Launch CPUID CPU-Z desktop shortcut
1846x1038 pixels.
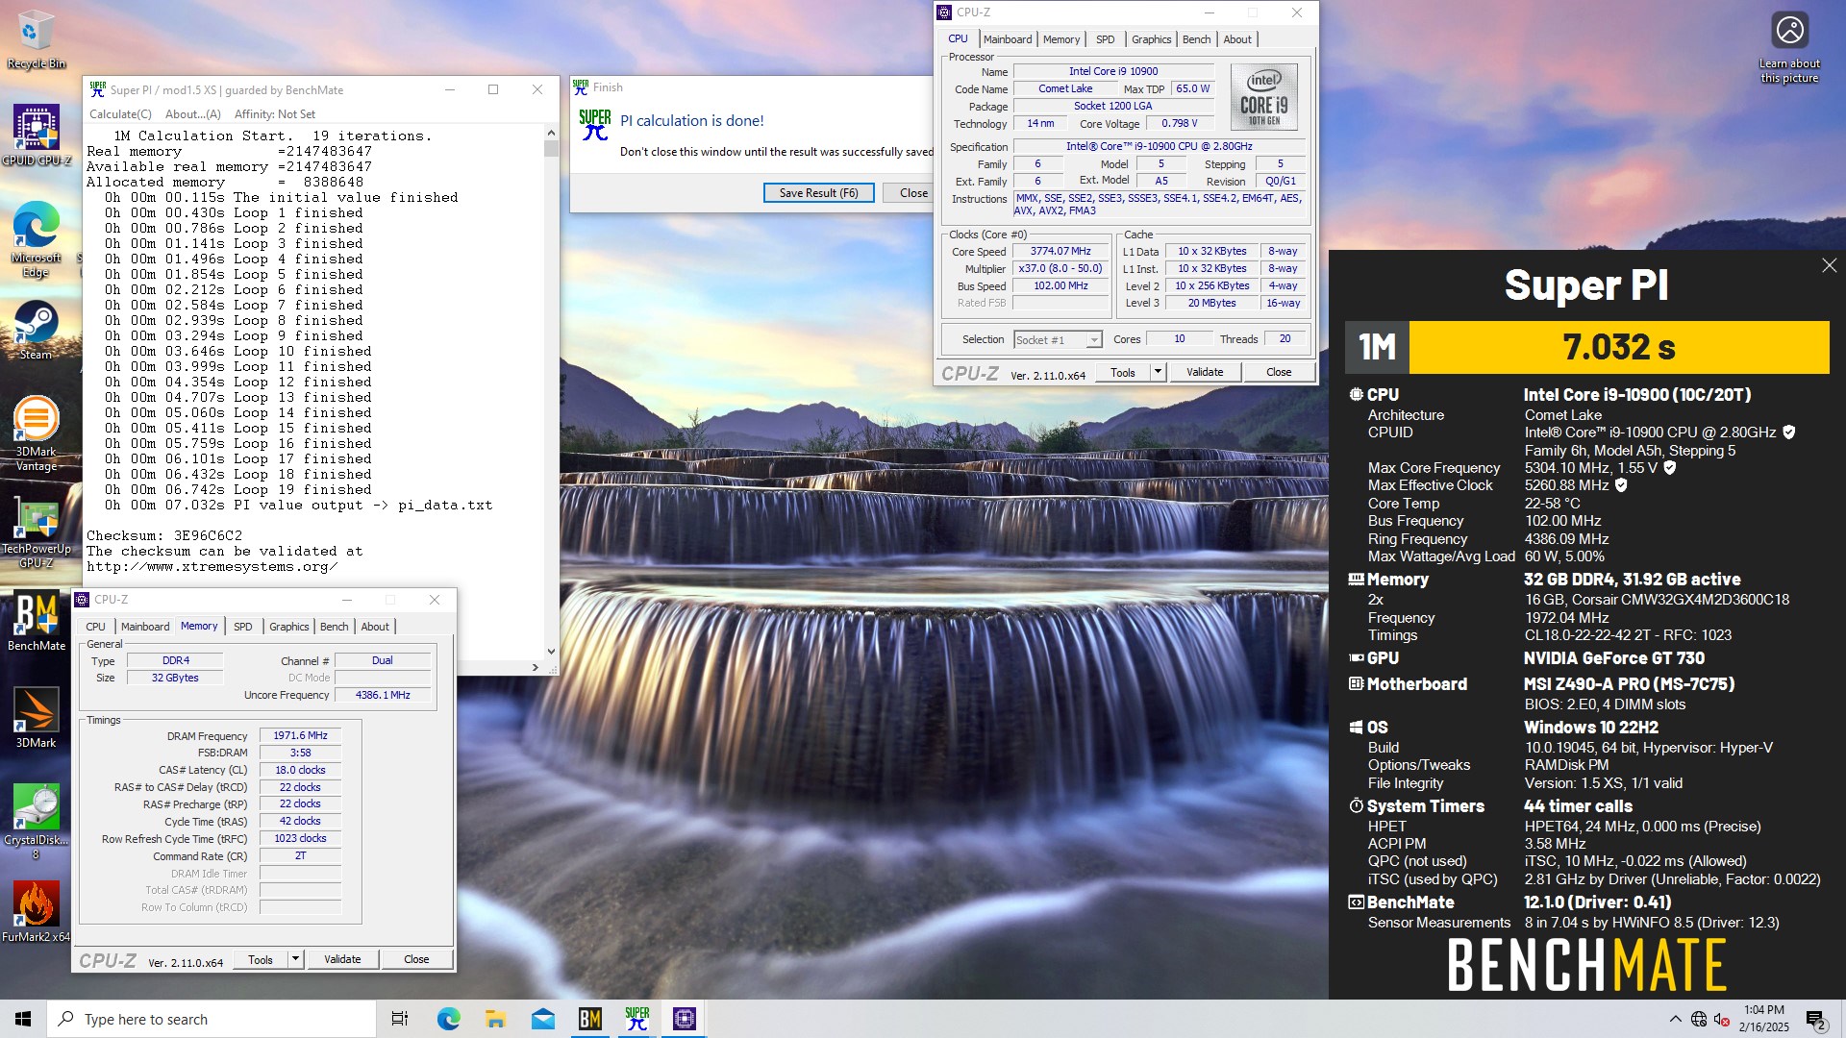click(x=36, y=135)
